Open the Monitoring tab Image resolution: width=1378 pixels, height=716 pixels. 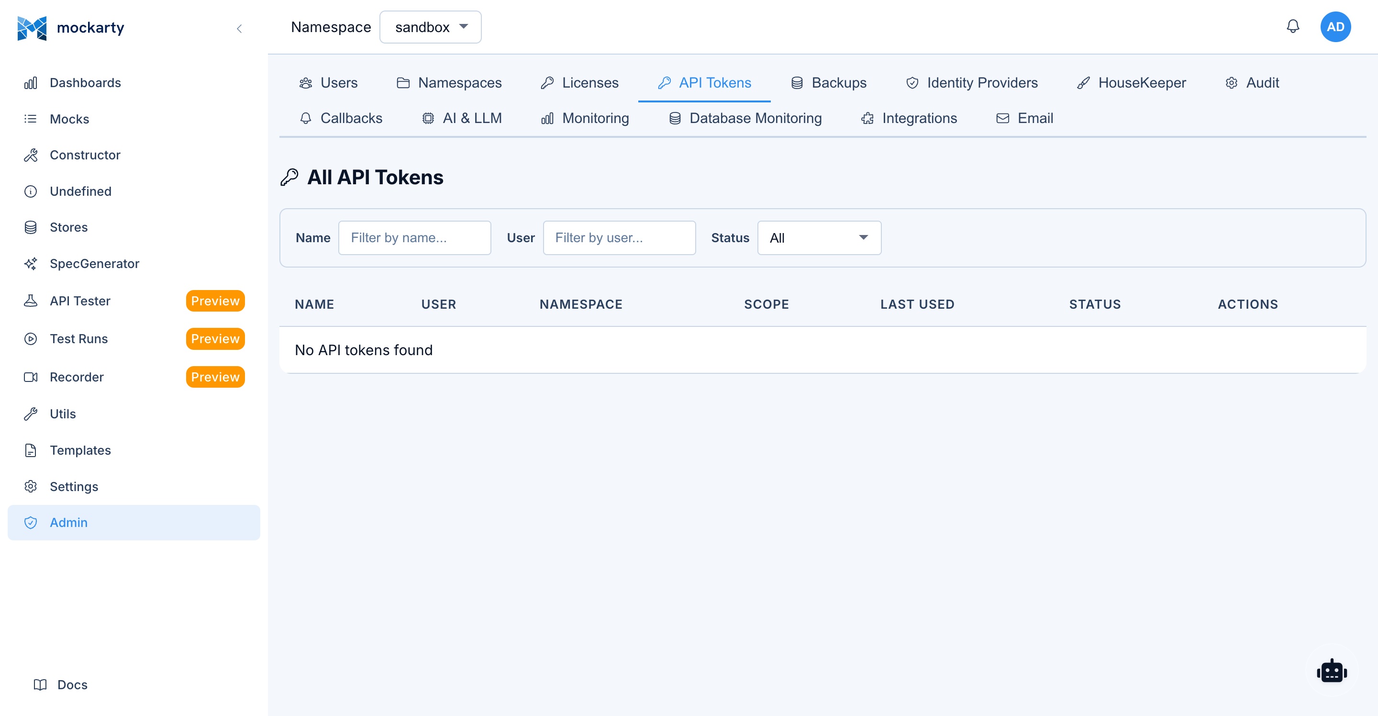coord(585,118)
